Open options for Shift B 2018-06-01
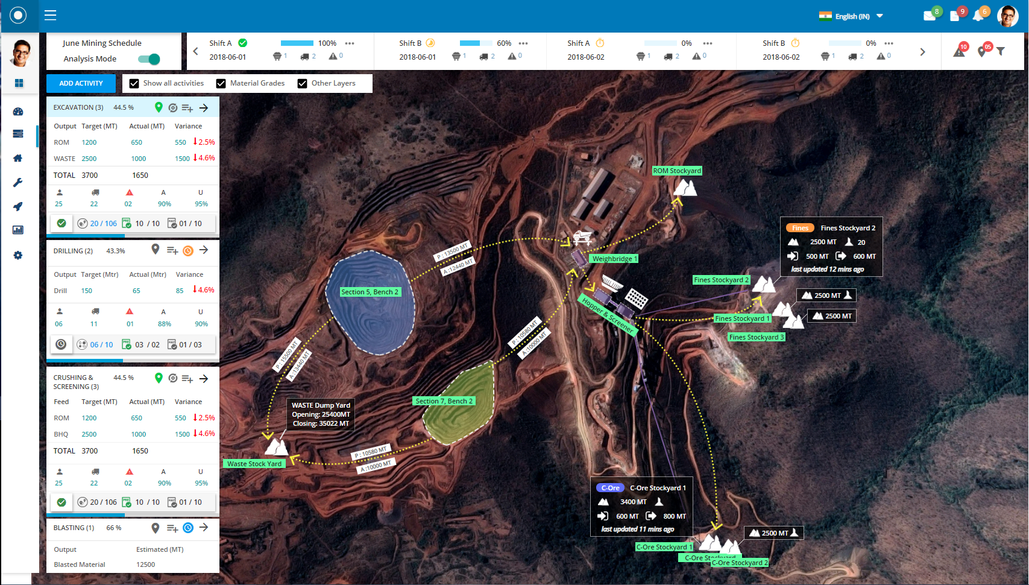This screenshot has width=1029, height=585. coord(523,43)
